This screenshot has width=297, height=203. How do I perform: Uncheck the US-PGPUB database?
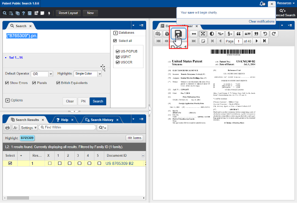[118, 51]
